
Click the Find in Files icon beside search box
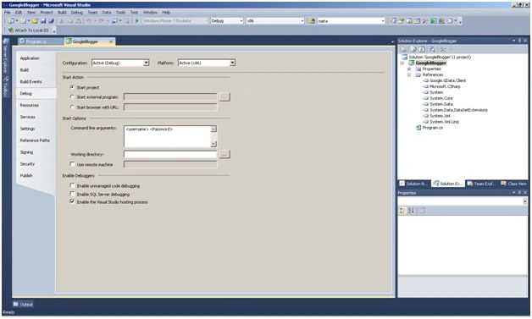point(312,21)
